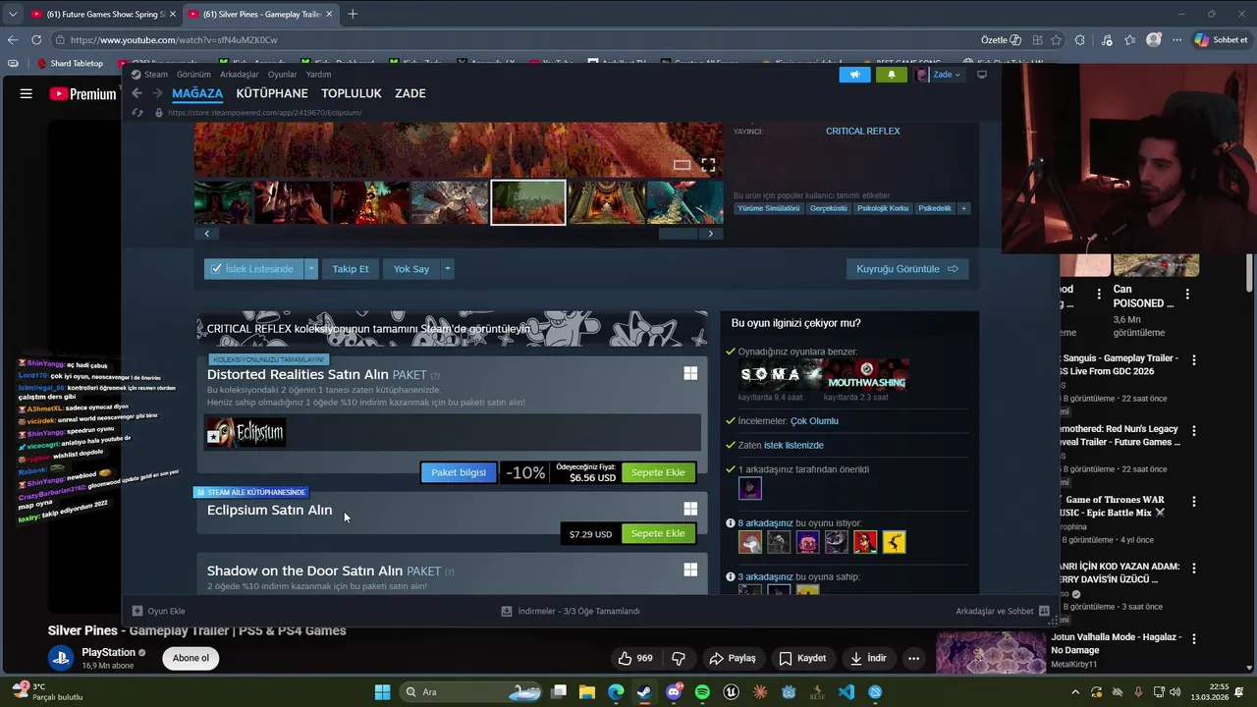Open options for Game of Thrones WAR video
The width and height of the screenshot is (1257, 707).
point(1193,501)
